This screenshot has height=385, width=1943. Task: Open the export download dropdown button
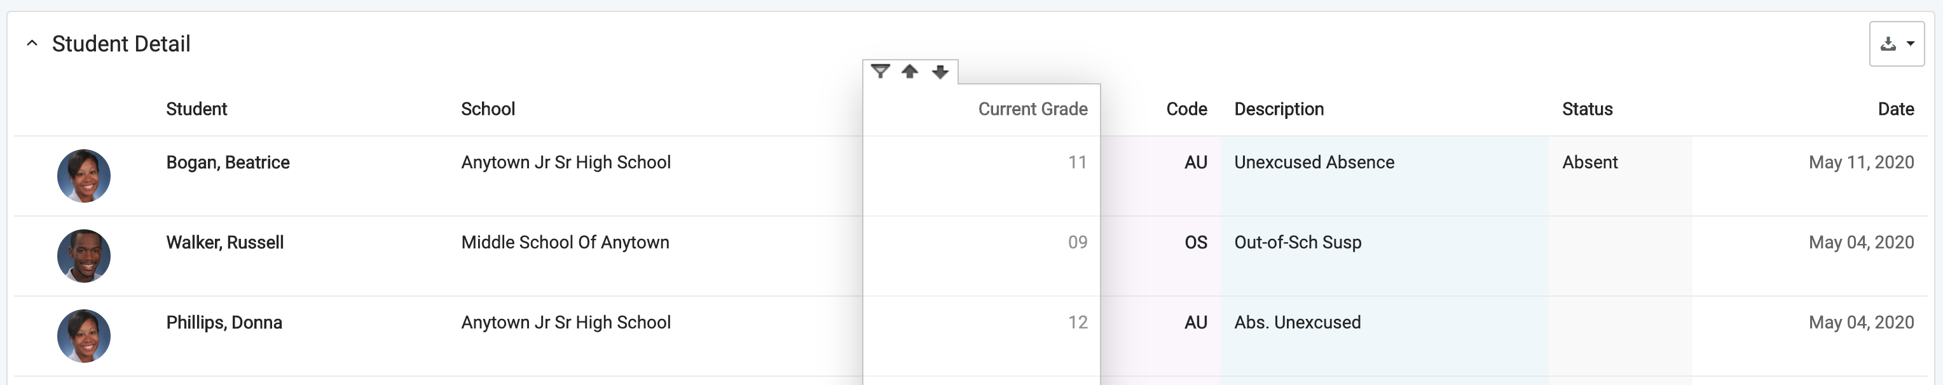pyautogui.click(x=1896, y=44)
